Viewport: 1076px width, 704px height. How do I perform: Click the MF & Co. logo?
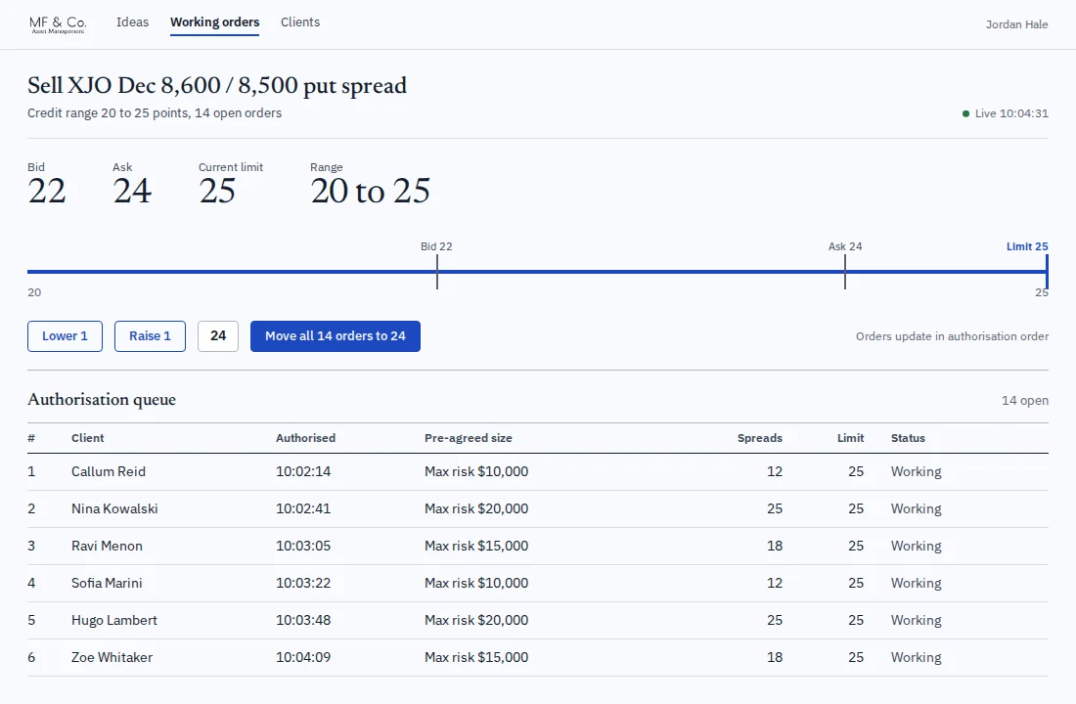coord(58,24)
